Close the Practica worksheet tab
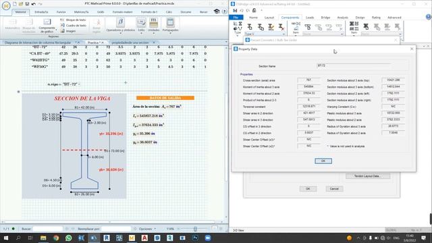Screen dimensions: 432x243 pyautogui.click(x=103, y=43)
